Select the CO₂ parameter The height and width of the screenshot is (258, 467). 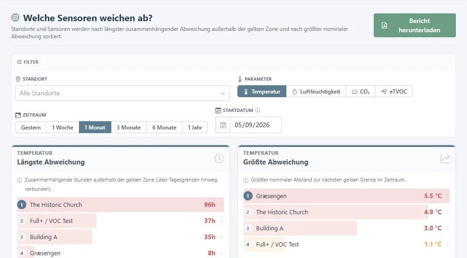[x=360, y=91]
